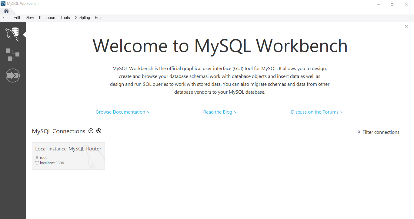
Task: Open the File menu
Action: pyautogui.click(x=5, y=18)
